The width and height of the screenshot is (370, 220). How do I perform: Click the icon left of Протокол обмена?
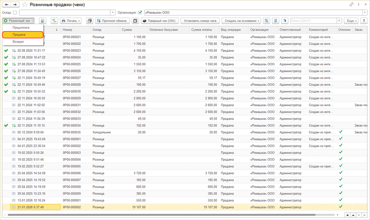90,21
